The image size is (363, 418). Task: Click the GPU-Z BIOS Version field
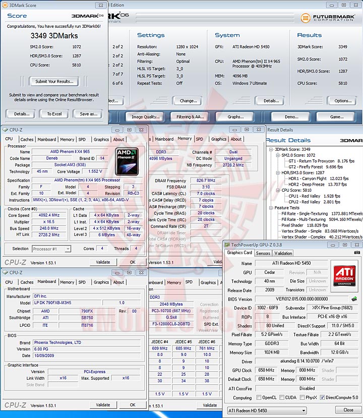coord(301,299)
